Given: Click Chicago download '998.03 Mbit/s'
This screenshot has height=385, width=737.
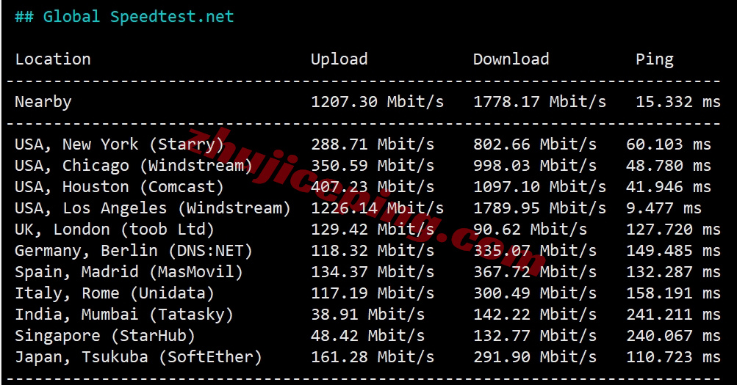Looking at the screenshot, I should tap(535, 166).
